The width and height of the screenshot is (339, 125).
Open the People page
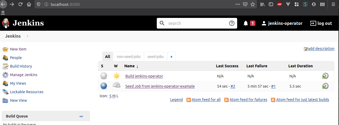pyautogui.click(x=16, y=58)
